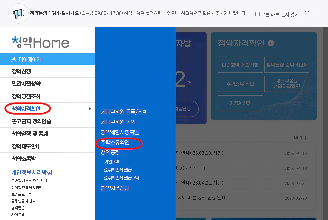Click checkmark icon by 청약자격확인 heading
The height and width of the screenshot is (220, 328).
[x=271, y=43]
